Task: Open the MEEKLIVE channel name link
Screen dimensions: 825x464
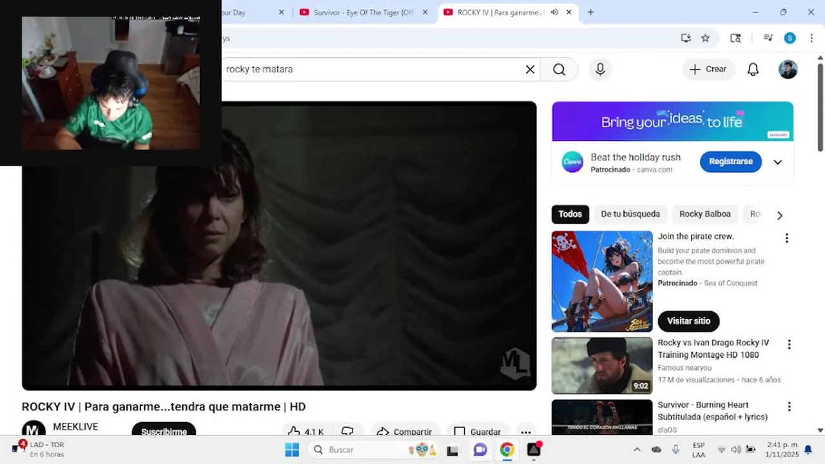Action: point(75,427)
